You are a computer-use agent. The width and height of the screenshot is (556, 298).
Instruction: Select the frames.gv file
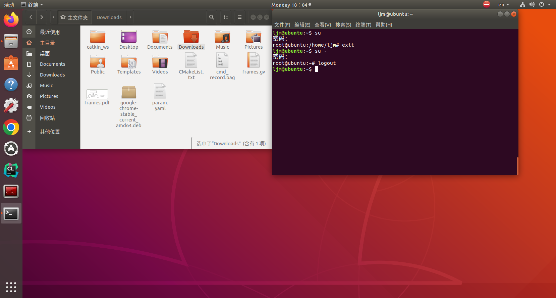click(x=254, y=64)
